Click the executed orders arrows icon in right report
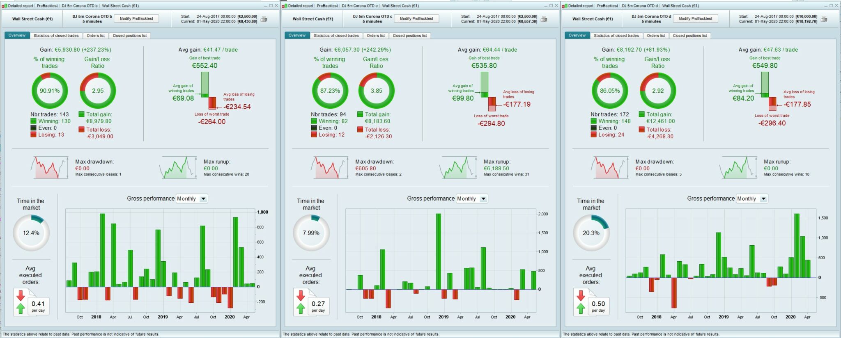The image size is (841, 338). (x=581, y=302)
